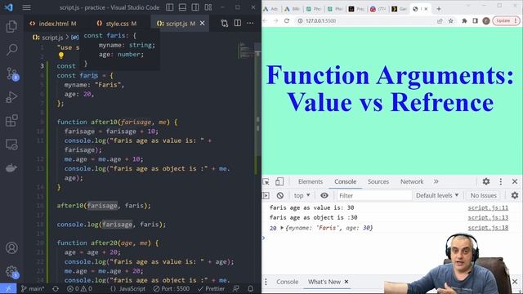523x294 pixels.
Task: Open the Network tab in DevTools
Action: [x=412, y=181]
